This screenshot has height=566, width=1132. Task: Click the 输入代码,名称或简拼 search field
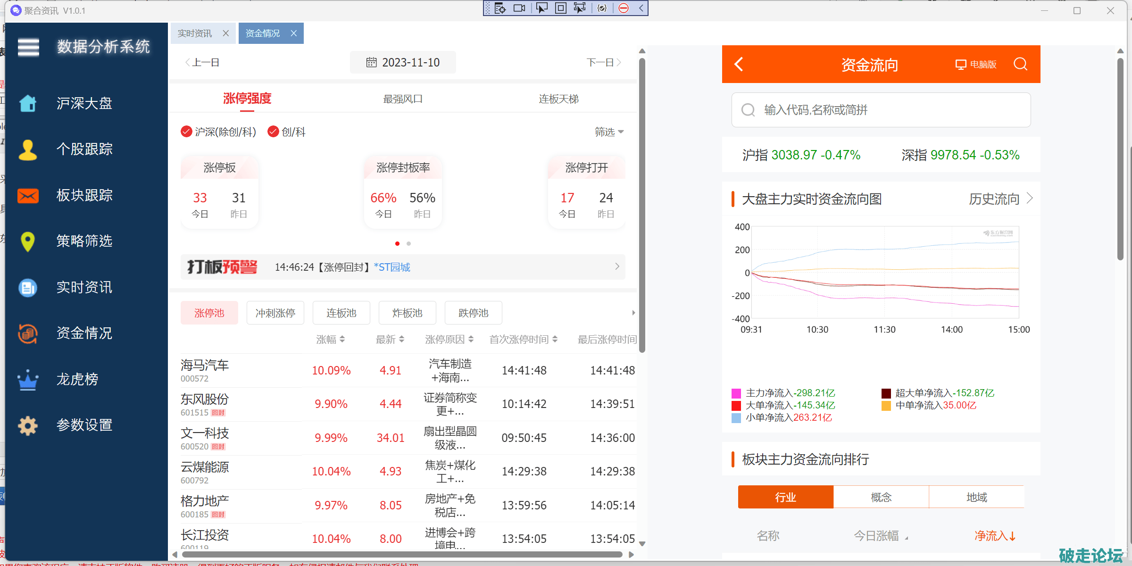[881, 110]
